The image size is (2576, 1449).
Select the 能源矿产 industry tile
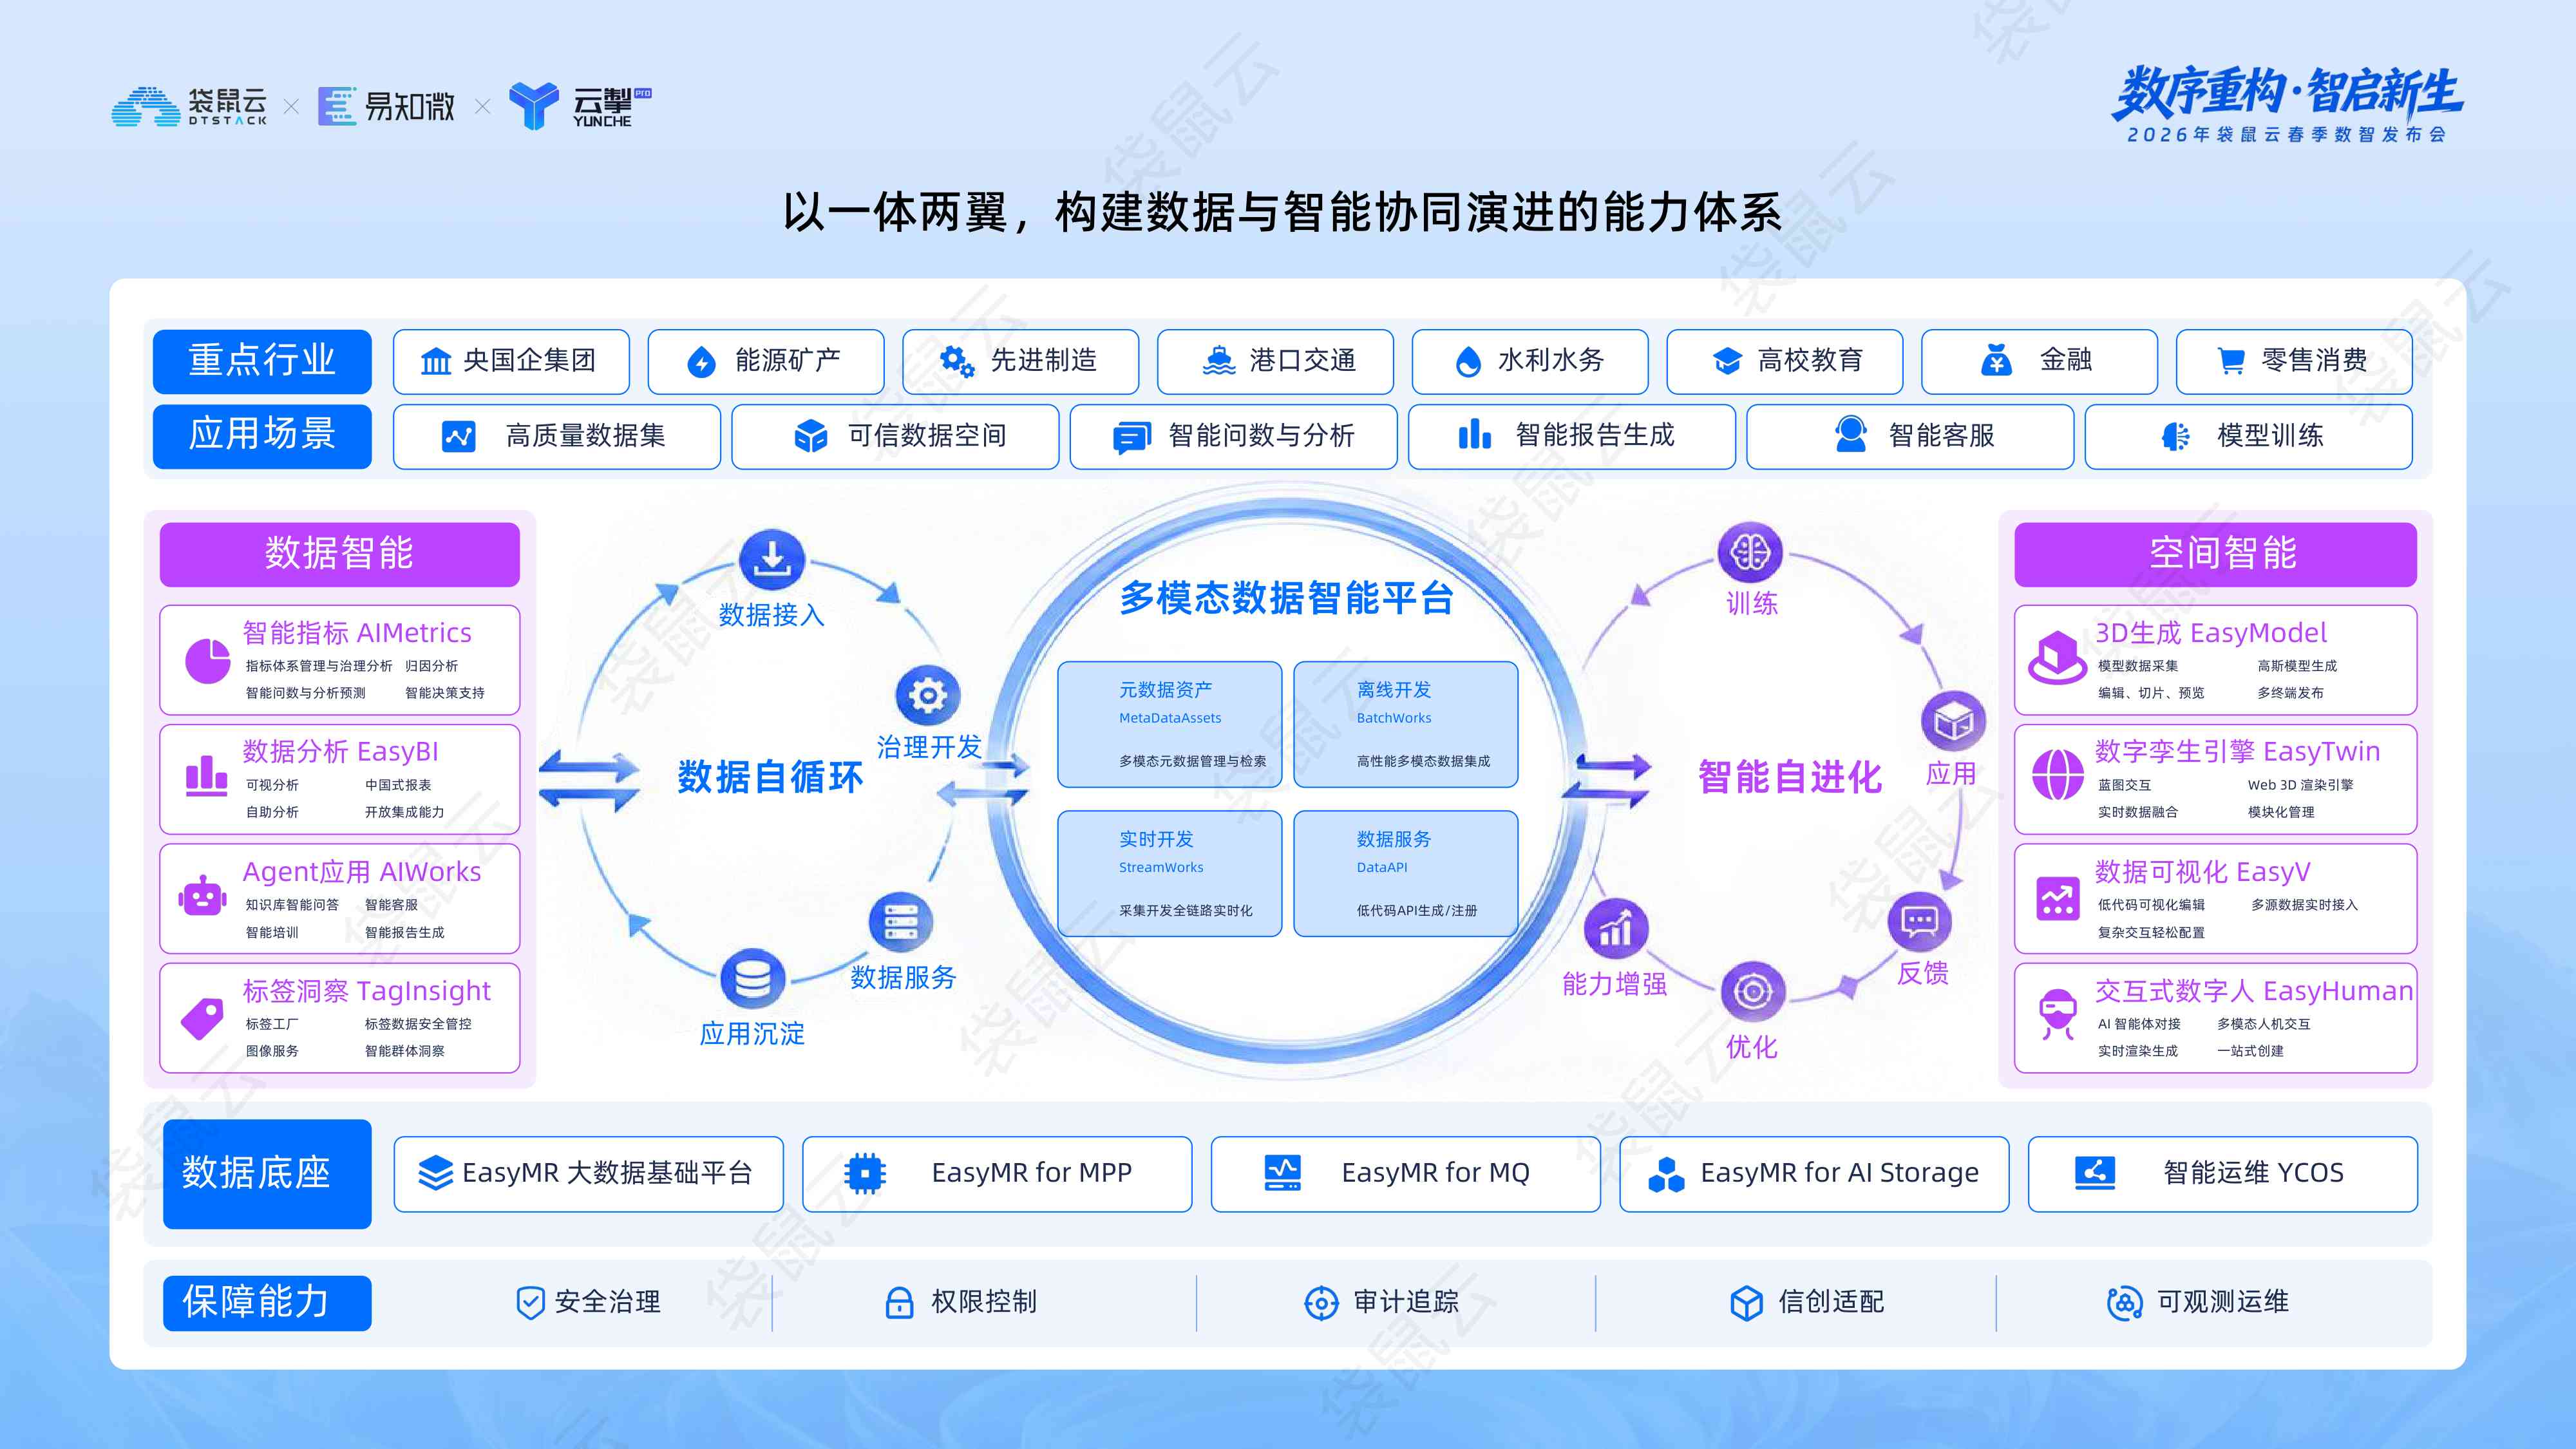(766, 361)
